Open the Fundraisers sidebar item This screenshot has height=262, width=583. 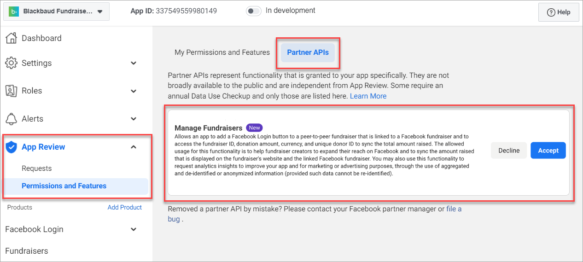[27, 251]
